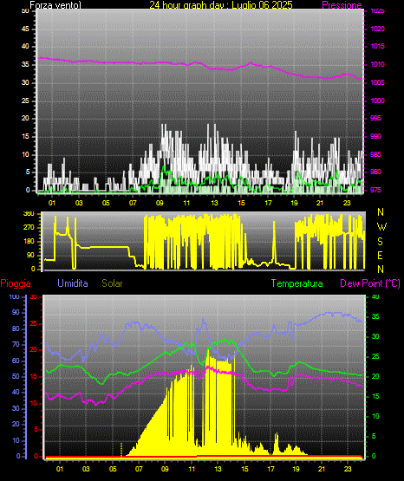Click the green Temperatura legend label

(x=297, y=283)
